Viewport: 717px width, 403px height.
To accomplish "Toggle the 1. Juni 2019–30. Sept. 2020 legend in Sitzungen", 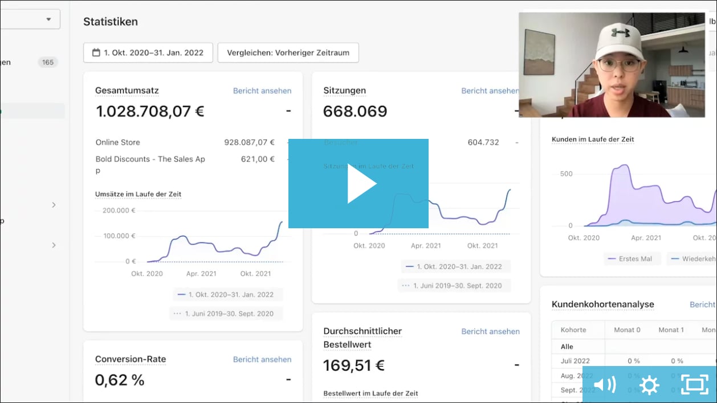I will [x=454, y=286].
